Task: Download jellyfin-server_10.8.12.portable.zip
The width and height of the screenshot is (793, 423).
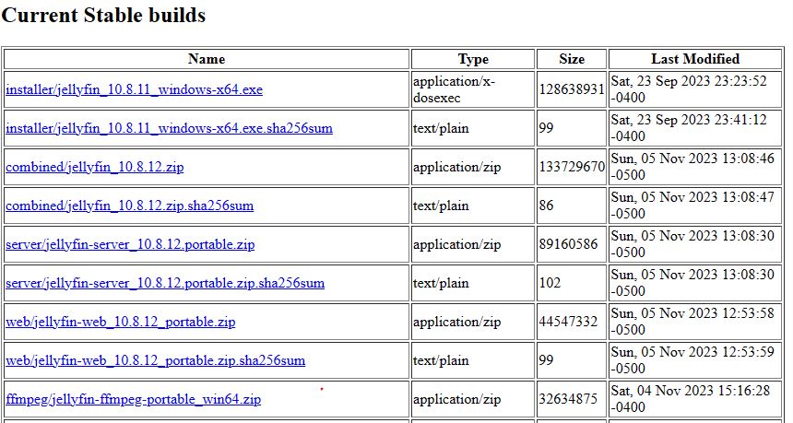Action: pyautogui.click(x=130, y=245)
